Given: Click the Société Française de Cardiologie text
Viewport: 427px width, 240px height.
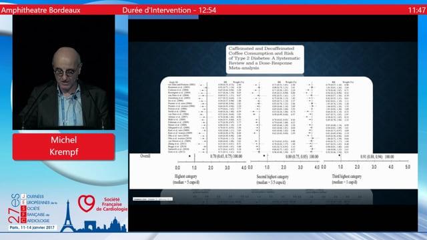Looking at the screenshot, I should tap(112, 204).
